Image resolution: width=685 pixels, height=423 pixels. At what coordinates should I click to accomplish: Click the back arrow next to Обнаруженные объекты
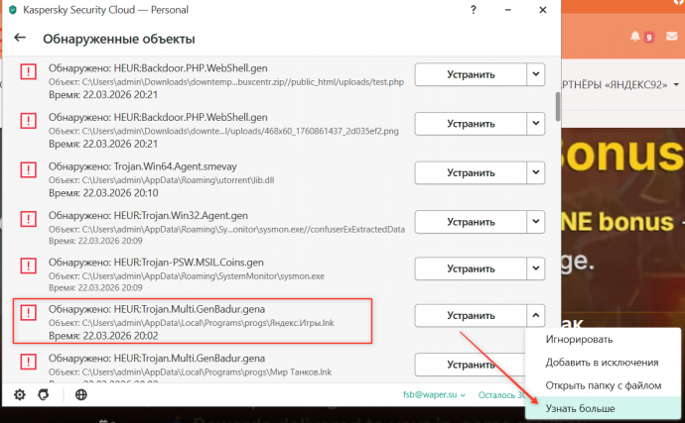click(x=20, y=39)
